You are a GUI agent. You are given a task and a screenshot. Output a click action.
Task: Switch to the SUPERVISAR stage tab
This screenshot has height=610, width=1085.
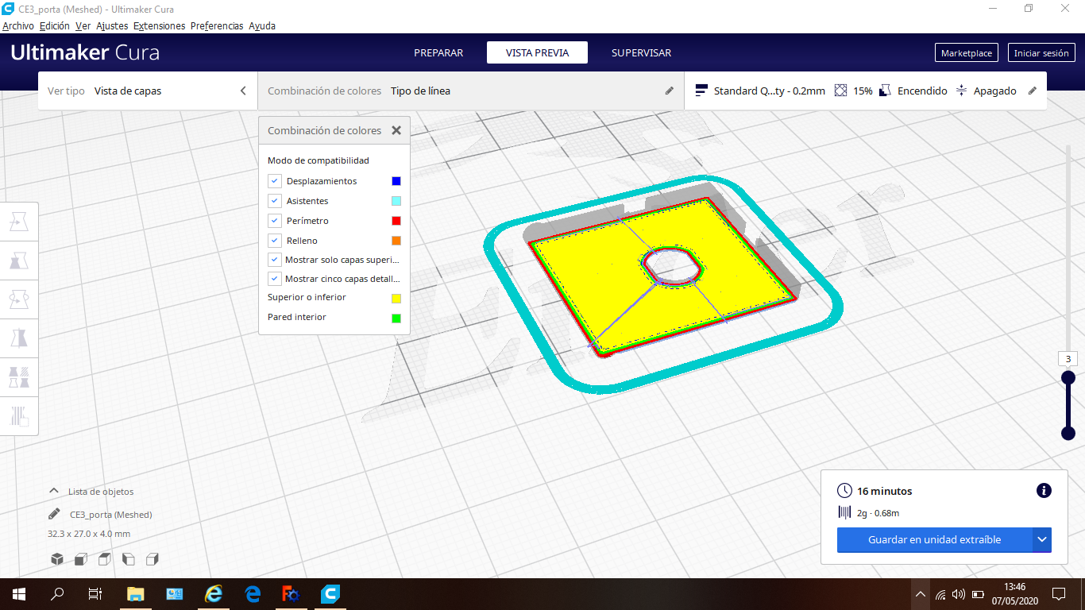[641, 53]
